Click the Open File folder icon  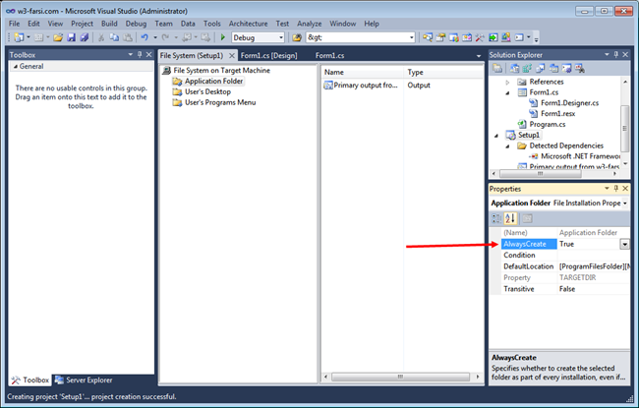point(58,37)
